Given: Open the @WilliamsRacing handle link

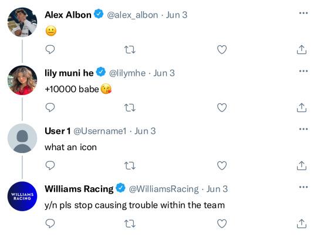Looking at the screenshot, I should (164, 189).
